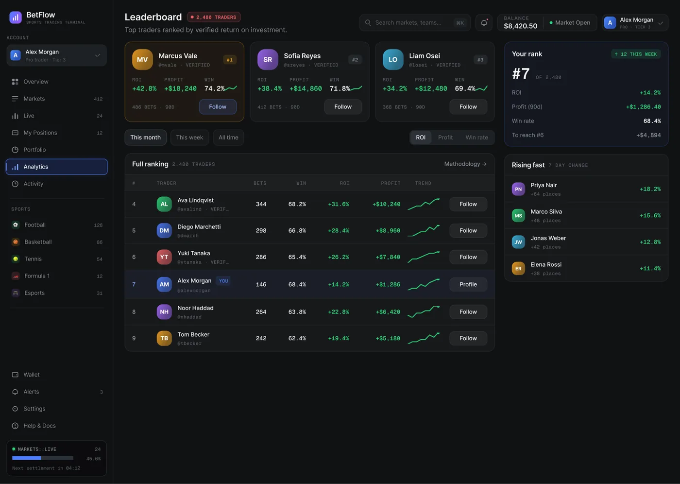Screen dimensions: 680x484
Task: Open the notifications bell
Action: pos(484,23)
